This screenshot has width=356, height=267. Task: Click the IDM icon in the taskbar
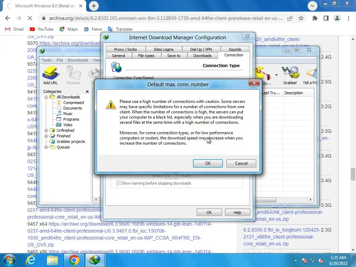[95, 260]
